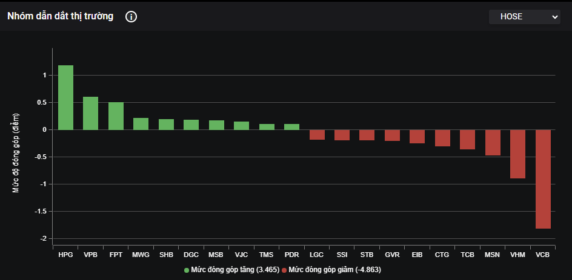Image resolution: width=572 pixels, height=280 pixels.
Task: Select the green MWG bar
Action: (141, 124)
